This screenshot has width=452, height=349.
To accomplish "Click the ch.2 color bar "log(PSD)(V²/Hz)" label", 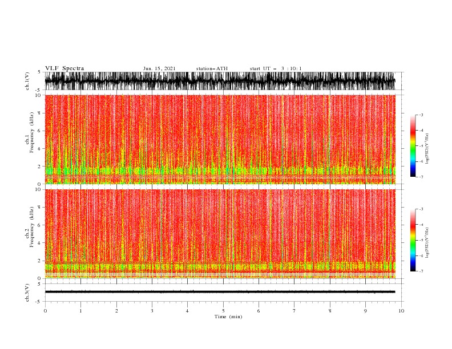I will [427, 243].
